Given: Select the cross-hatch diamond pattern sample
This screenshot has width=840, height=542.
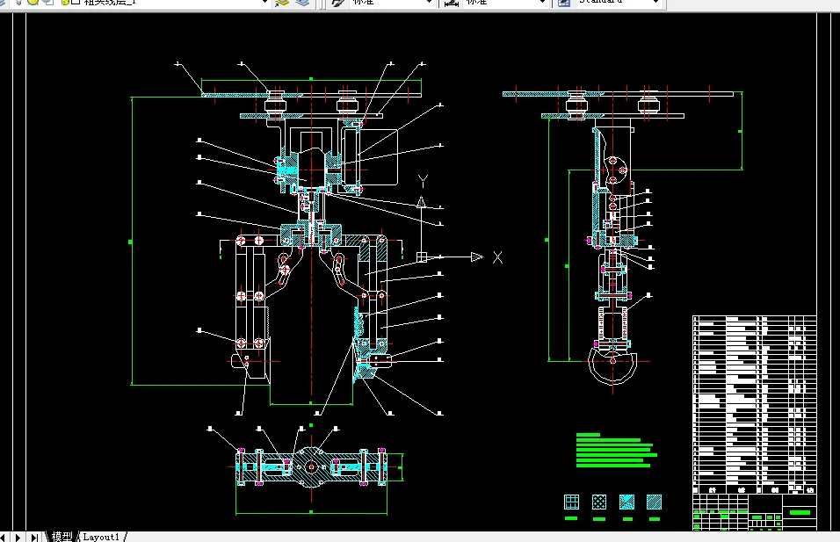Looking at the screenshot, I should pos(599,502).
